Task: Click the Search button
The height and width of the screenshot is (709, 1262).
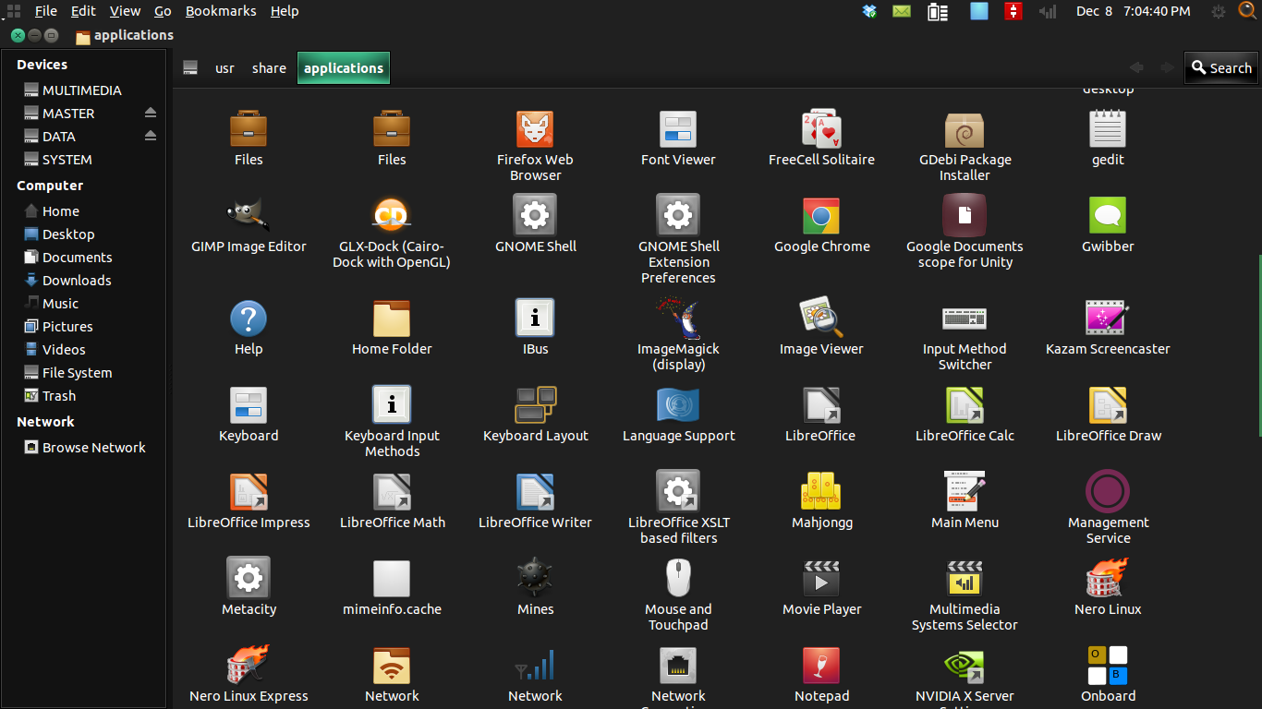Action: pos(1220,67)
